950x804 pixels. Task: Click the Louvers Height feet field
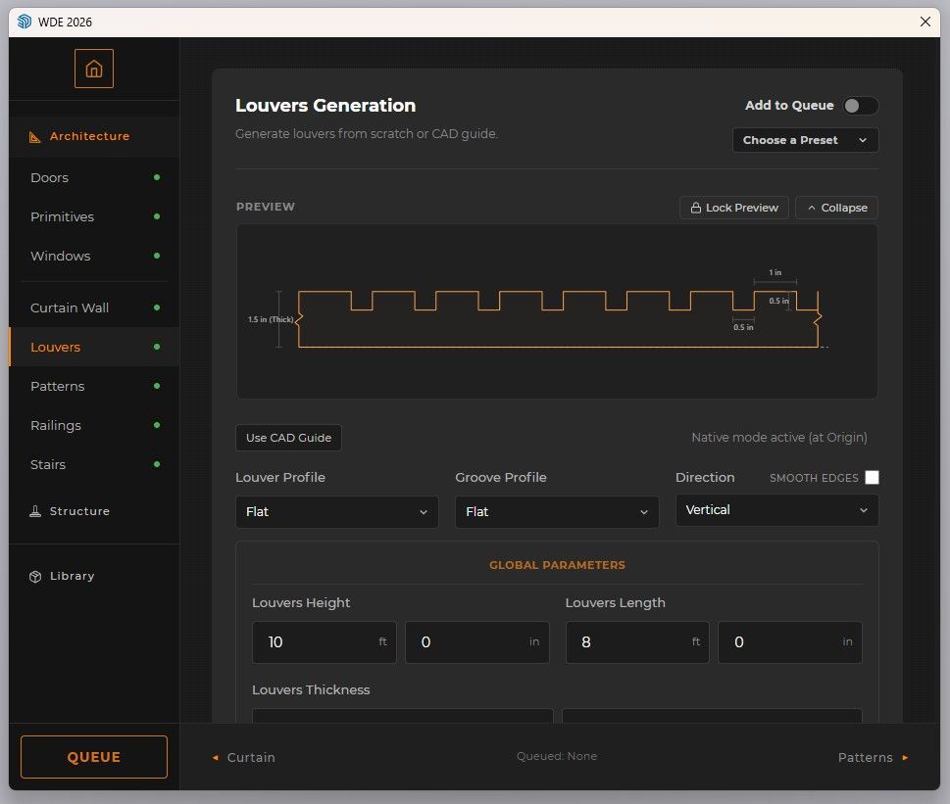coord(325,641)
